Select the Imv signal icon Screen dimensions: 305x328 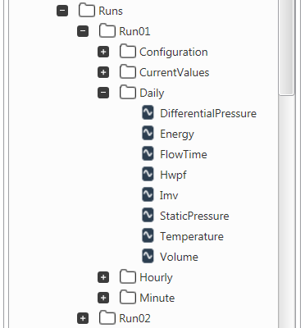(148, 195)
